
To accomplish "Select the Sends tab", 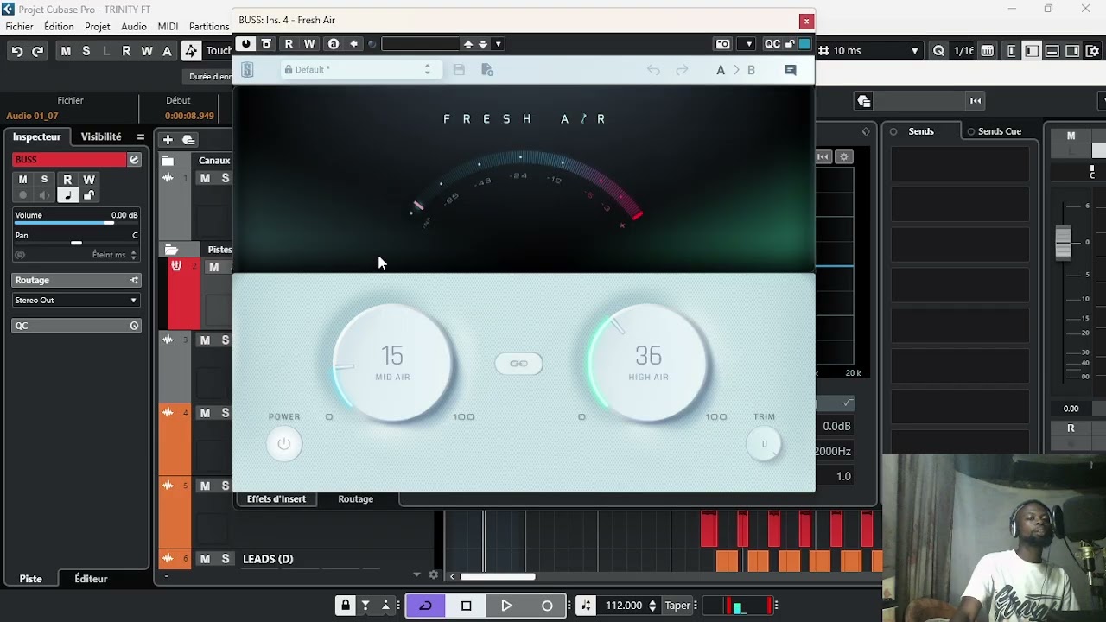I will [x=920, y=131].
